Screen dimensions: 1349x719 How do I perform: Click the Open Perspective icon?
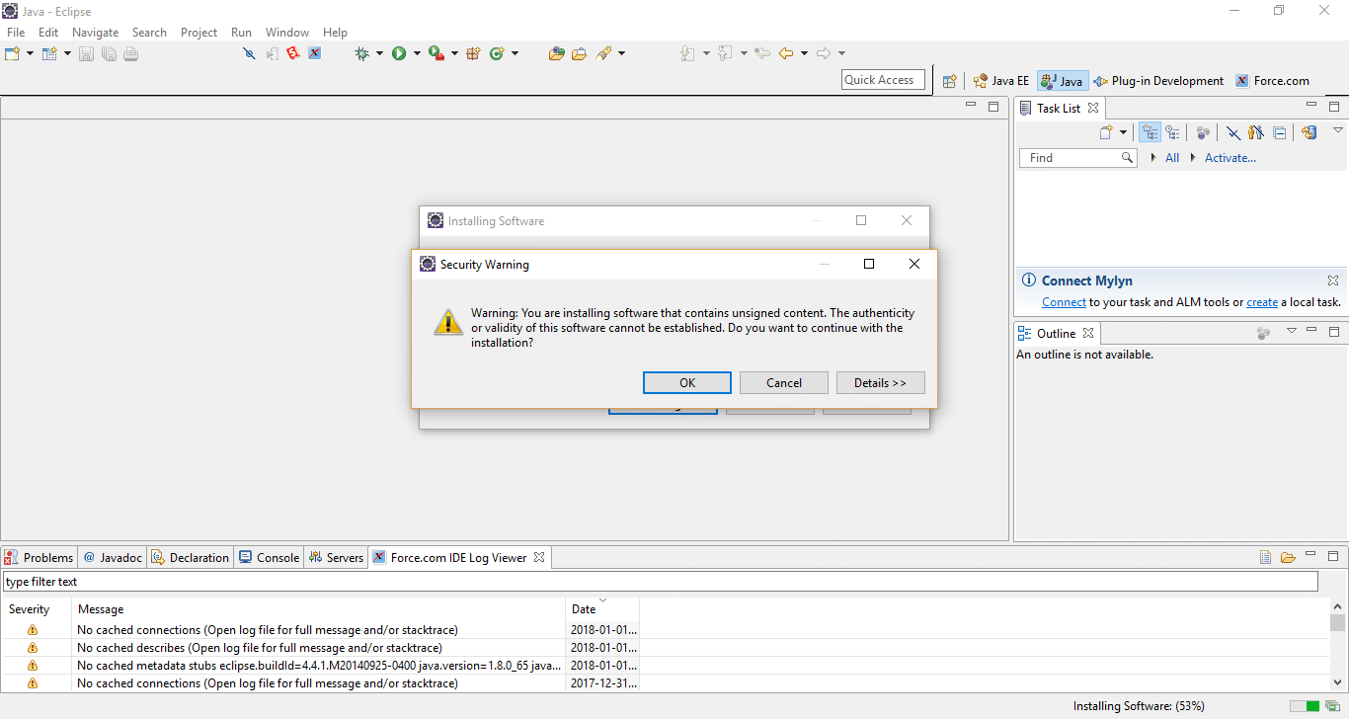[949, 81]
